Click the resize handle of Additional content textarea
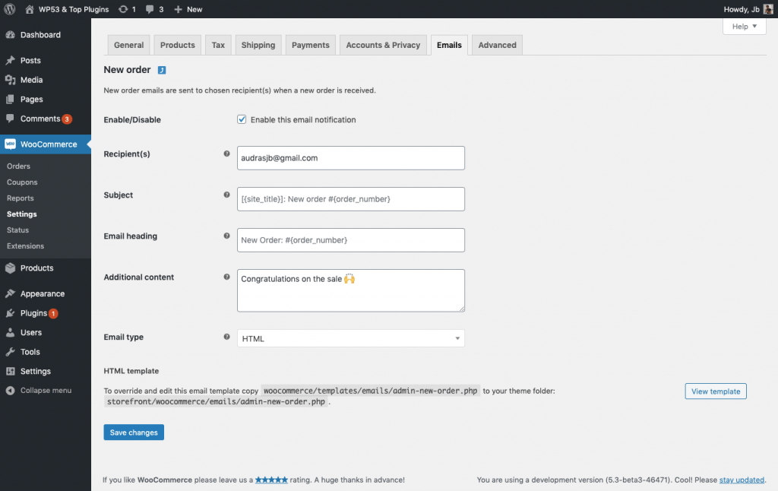Viewport: 778px width, 491px height. (x=462, y=309)
